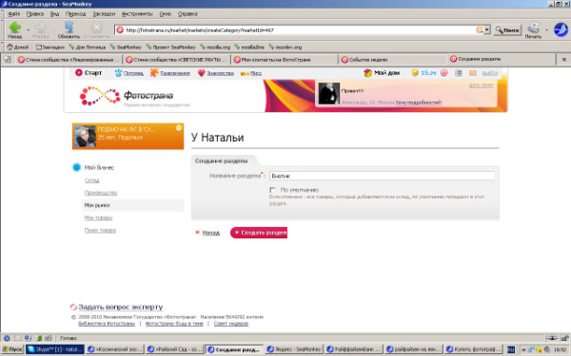571x356 pixels.
Task: Click the SeaMonkey throbber logo icon
Action: 561,29
